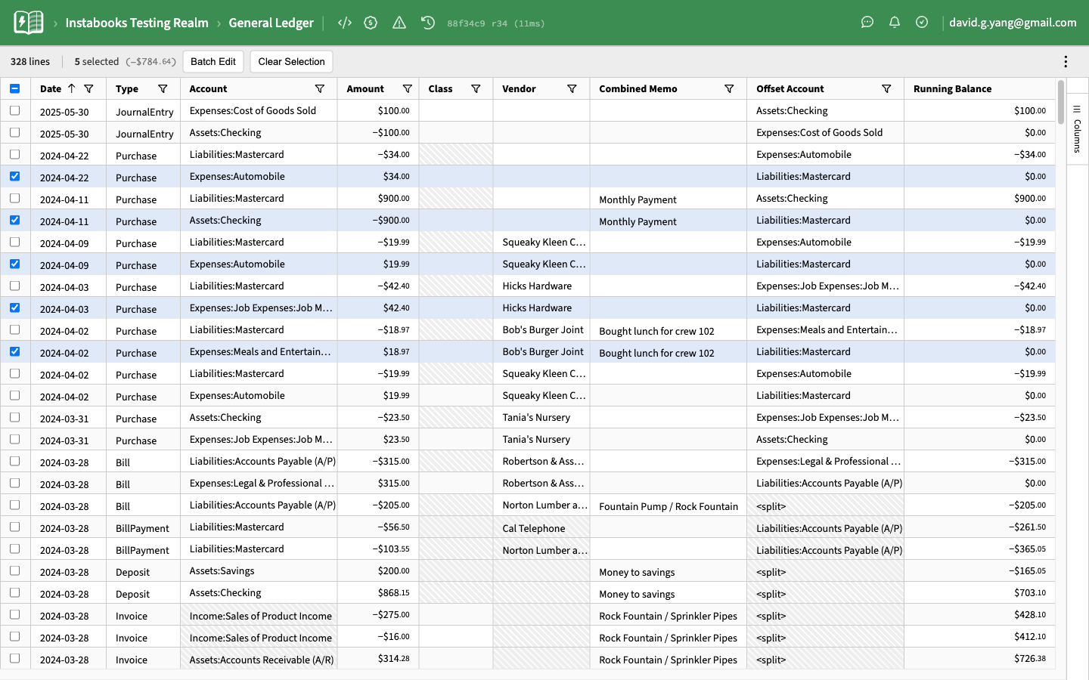Viewport: 1089px width, 680px height.
Task: Open the history clock icon
Action: coord(428,23)
